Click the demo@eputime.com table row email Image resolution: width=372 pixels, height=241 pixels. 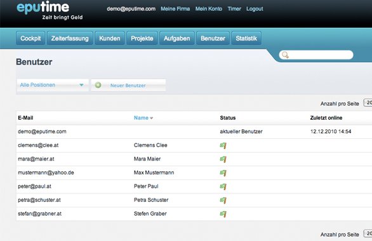(x=42, y=131)
